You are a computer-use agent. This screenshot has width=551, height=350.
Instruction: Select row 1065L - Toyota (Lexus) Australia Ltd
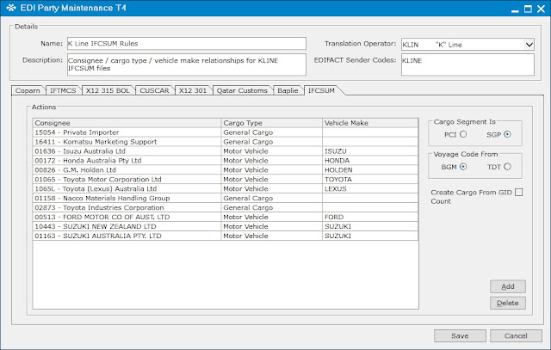pyautogui.click(x=226, y=188)
